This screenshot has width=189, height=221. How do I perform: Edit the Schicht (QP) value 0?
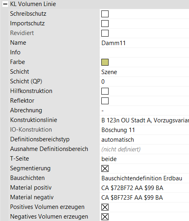(x=144, y=82)
